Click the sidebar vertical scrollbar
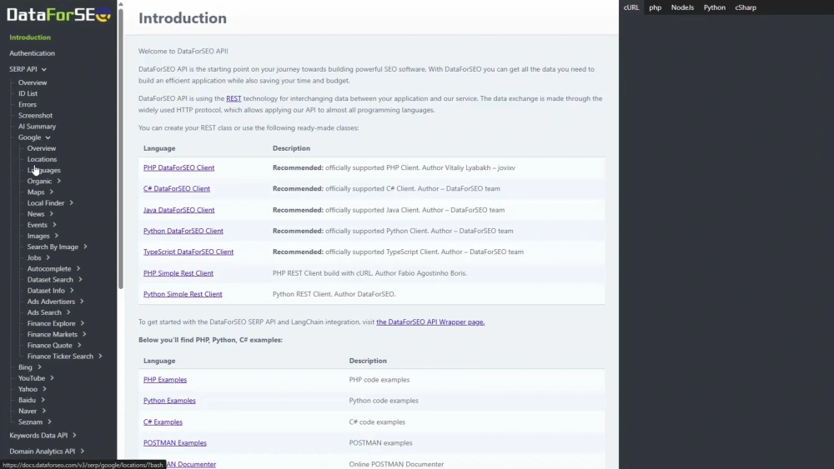Image resolution: width=834 pixels, height=469 pixels. point(120,150)
